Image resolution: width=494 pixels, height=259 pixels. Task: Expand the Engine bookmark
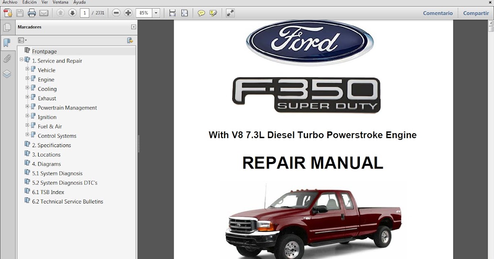[27, 79]
